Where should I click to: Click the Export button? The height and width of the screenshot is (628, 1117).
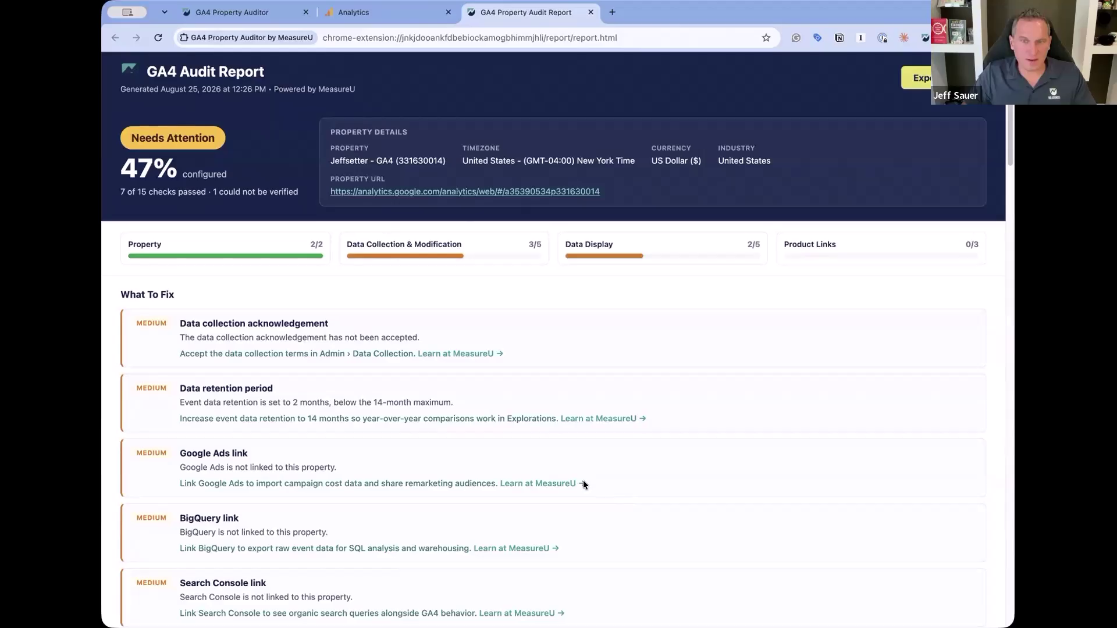917,78
